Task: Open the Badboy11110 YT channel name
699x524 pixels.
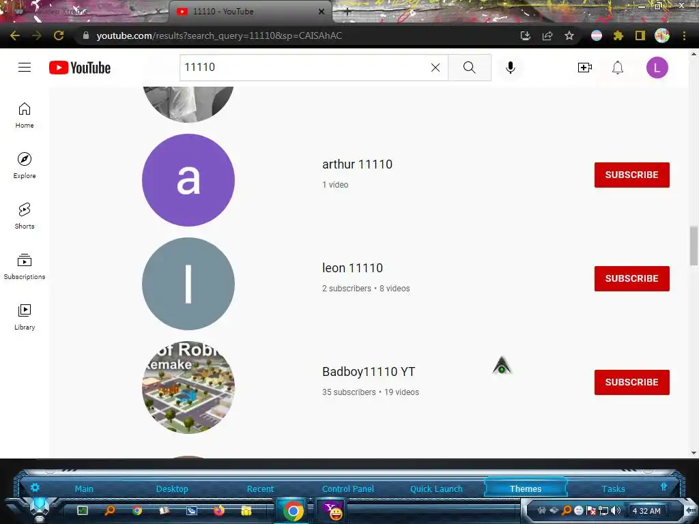Action: [369, 372]
